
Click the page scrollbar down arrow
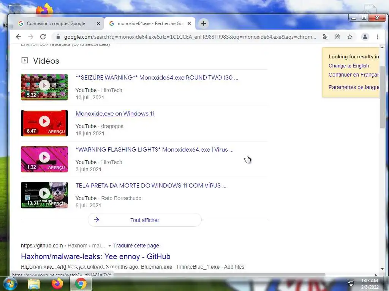point(382,269)
